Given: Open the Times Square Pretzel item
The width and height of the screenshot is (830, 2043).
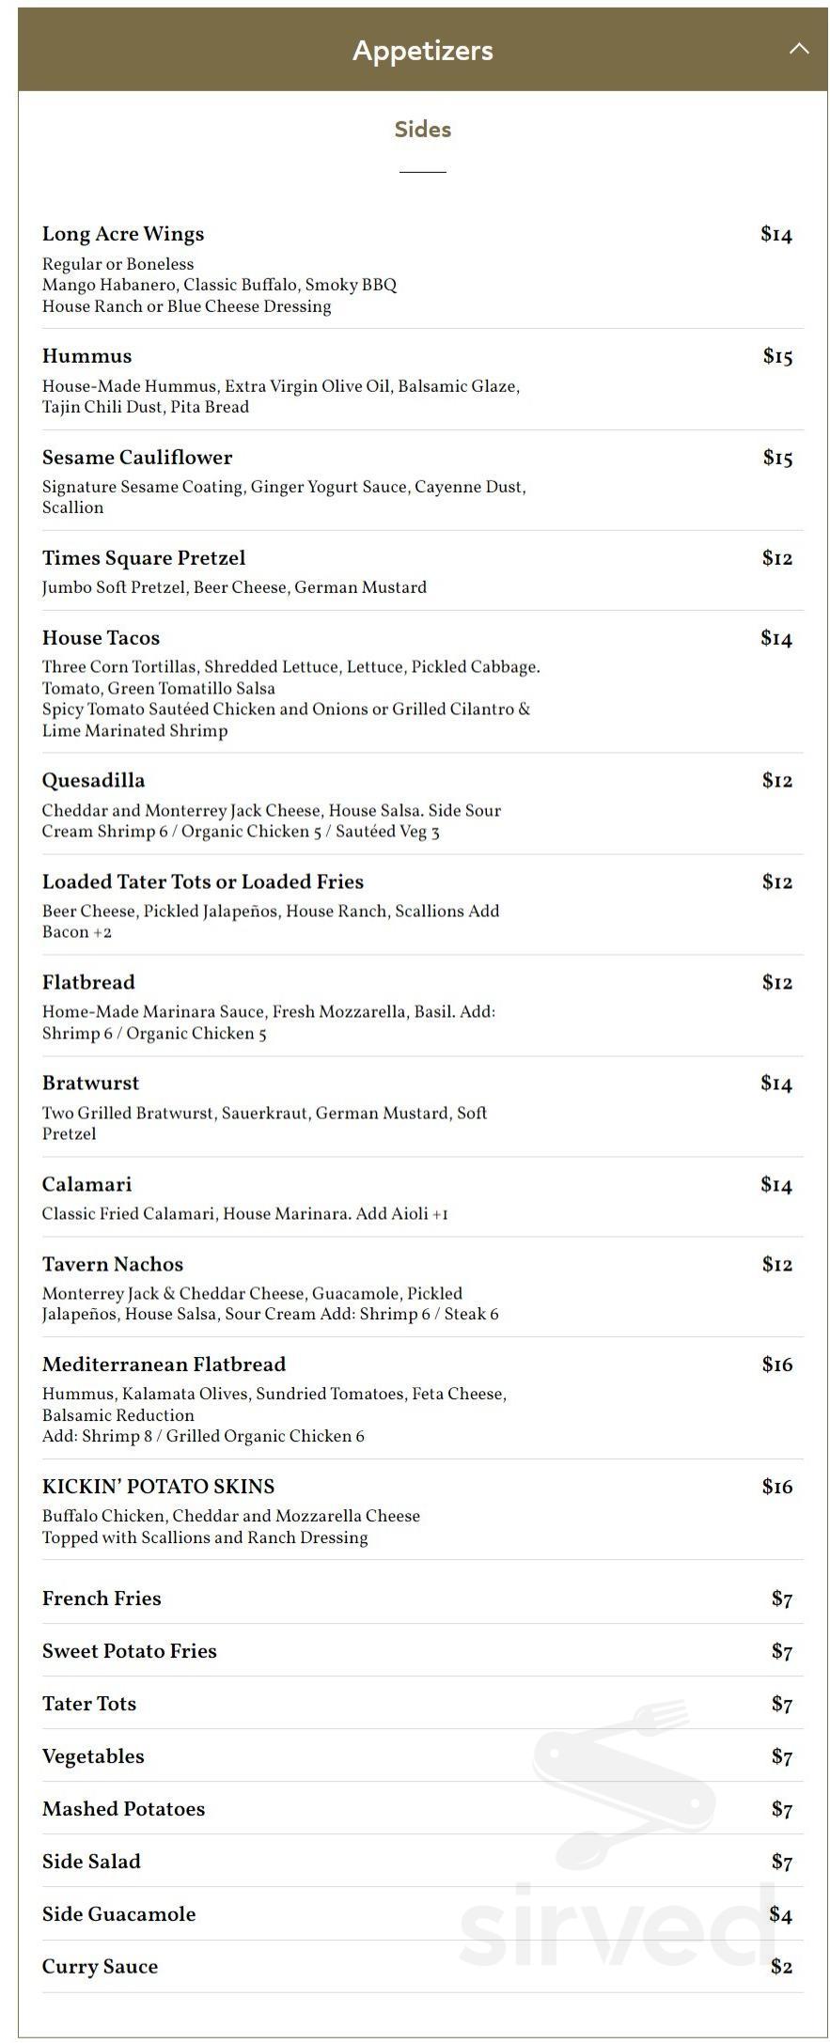Looking at the screenshot, I should [143, 558].
